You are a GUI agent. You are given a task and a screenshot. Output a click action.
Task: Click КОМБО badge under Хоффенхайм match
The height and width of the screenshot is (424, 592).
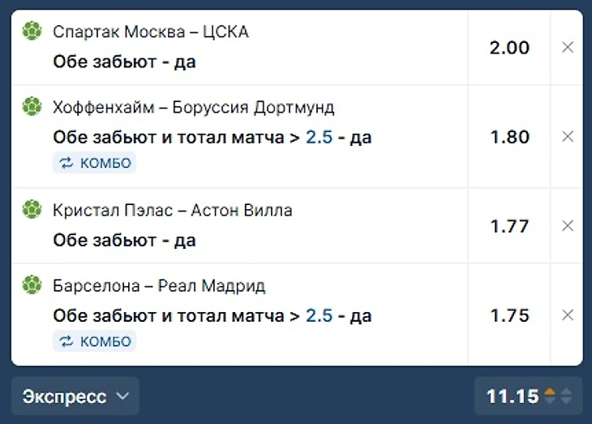point(94,163)
